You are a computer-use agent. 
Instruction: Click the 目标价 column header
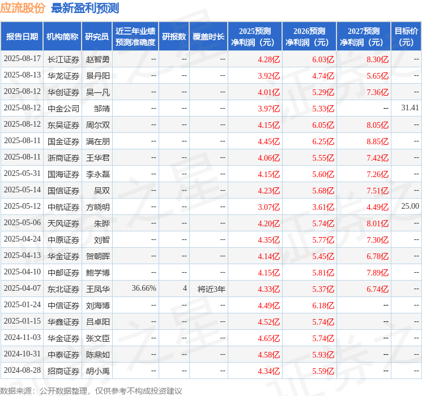point(406,37)
